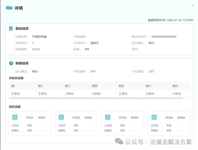Click the horizontal scrollbar under the 休息日设置 table
The image size is (198, 150).
96,98
